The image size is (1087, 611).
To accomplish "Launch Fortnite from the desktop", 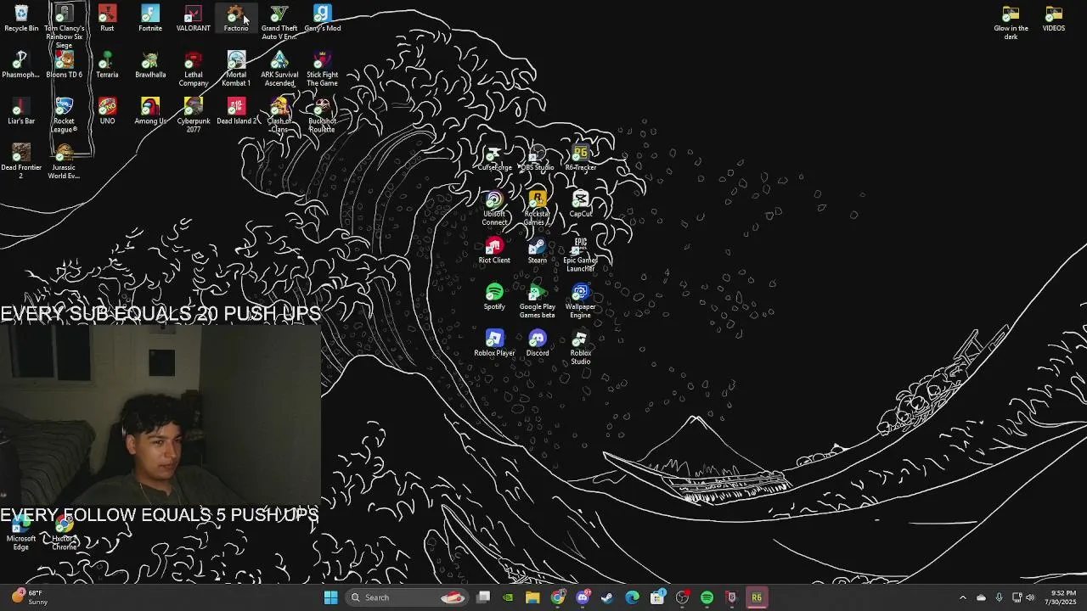I will point(150,19).
